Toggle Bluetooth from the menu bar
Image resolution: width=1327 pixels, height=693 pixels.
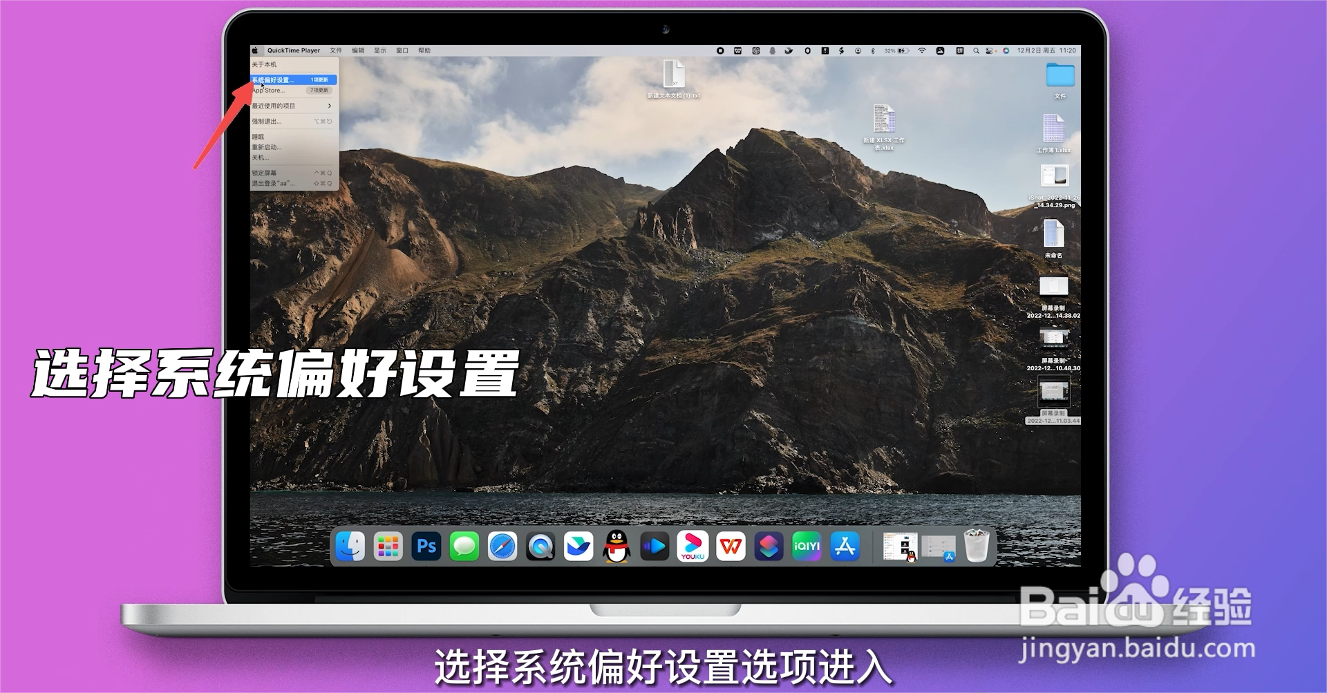pos(873,50)
